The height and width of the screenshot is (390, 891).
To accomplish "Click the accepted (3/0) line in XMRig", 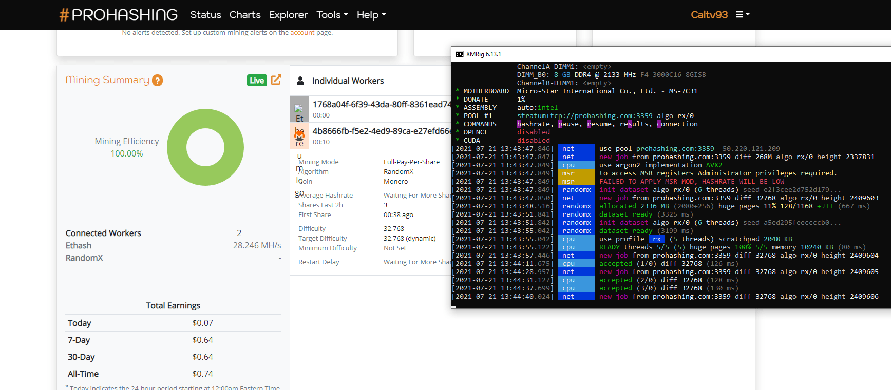I will point(595,288).
